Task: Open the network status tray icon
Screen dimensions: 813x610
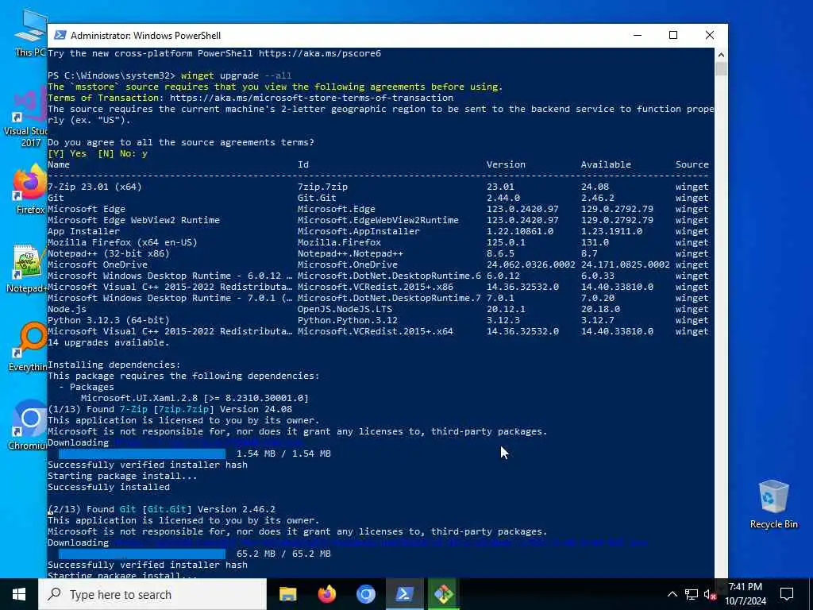Action: coord(692,594)
